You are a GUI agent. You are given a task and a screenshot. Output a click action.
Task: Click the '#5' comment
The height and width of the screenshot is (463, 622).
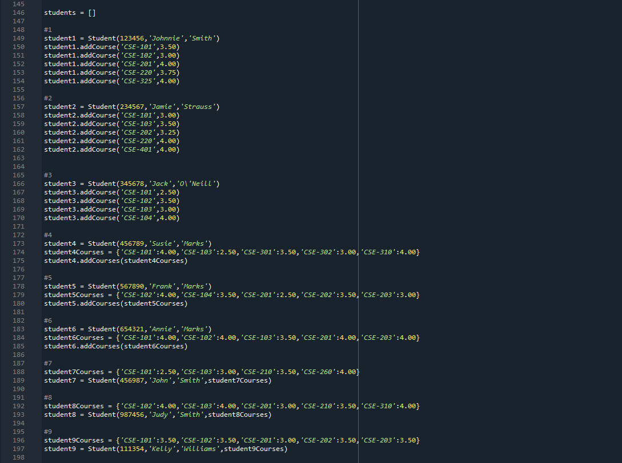tap(48, 278)
